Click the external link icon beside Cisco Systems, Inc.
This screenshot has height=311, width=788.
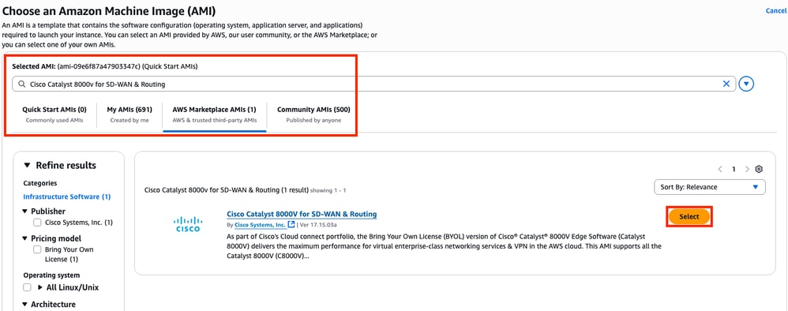click(x=291, y=225)
